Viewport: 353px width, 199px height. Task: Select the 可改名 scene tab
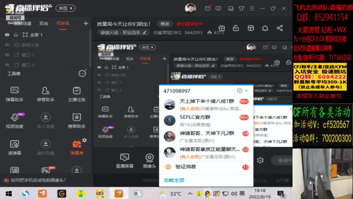click(63, 23)
